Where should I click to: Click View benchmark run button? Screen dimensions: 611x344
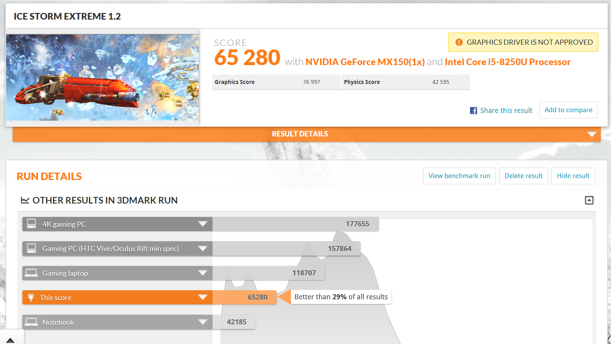[459, 176]
